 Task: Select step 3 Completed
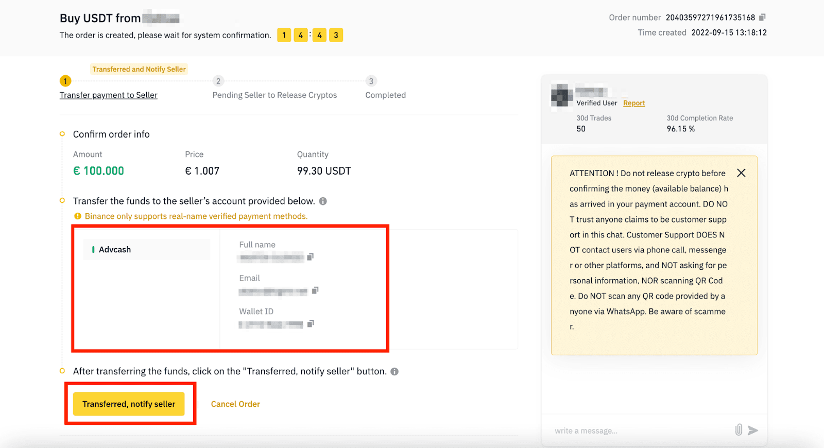point(385,95)
